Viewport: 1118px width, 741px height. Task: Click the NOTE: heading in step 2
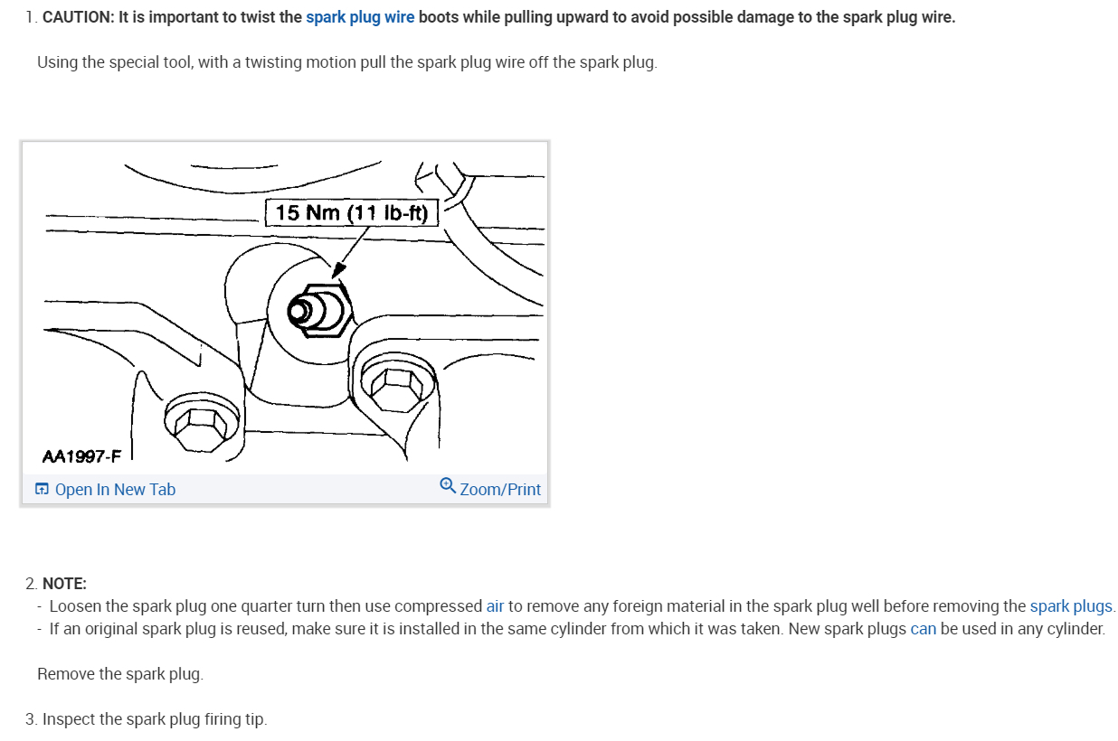[x=64, y=584]
